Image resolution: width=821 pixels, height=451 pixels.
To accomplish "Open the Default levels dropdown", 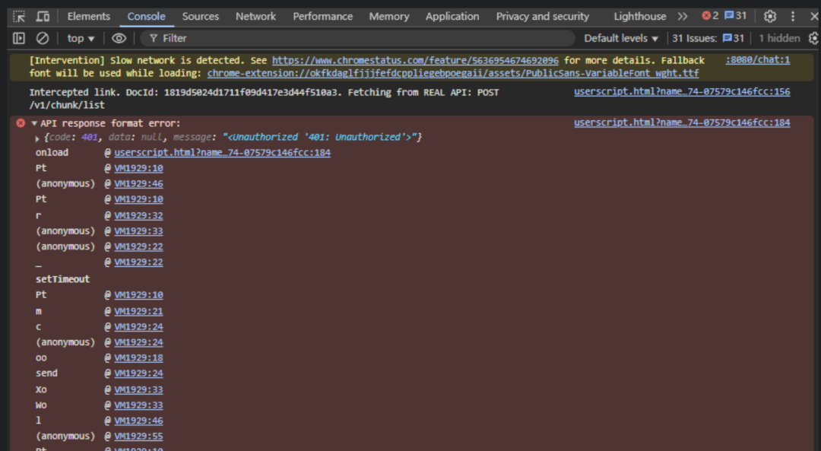I will [621, 38].
